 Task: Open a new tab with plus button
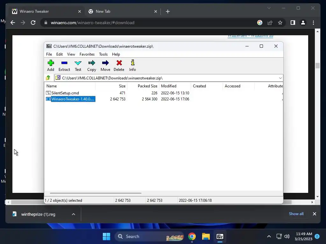tap(167, 11)
